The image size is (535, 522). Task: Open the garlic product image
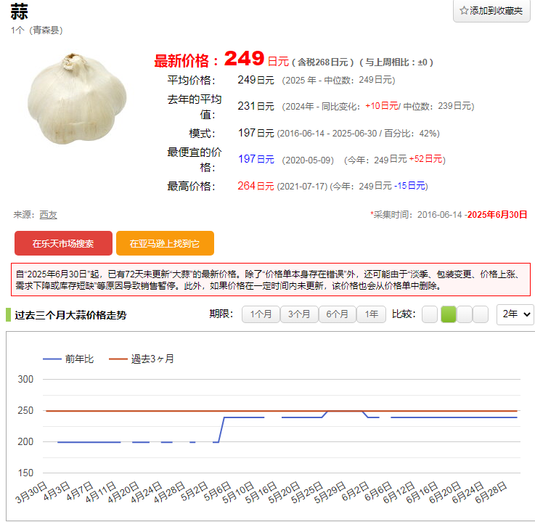click(77, 99)
